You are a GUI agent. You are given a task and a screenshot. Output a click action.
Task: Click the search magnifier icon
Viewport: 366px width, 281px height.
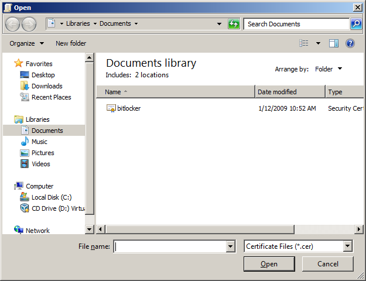point(356,24)
